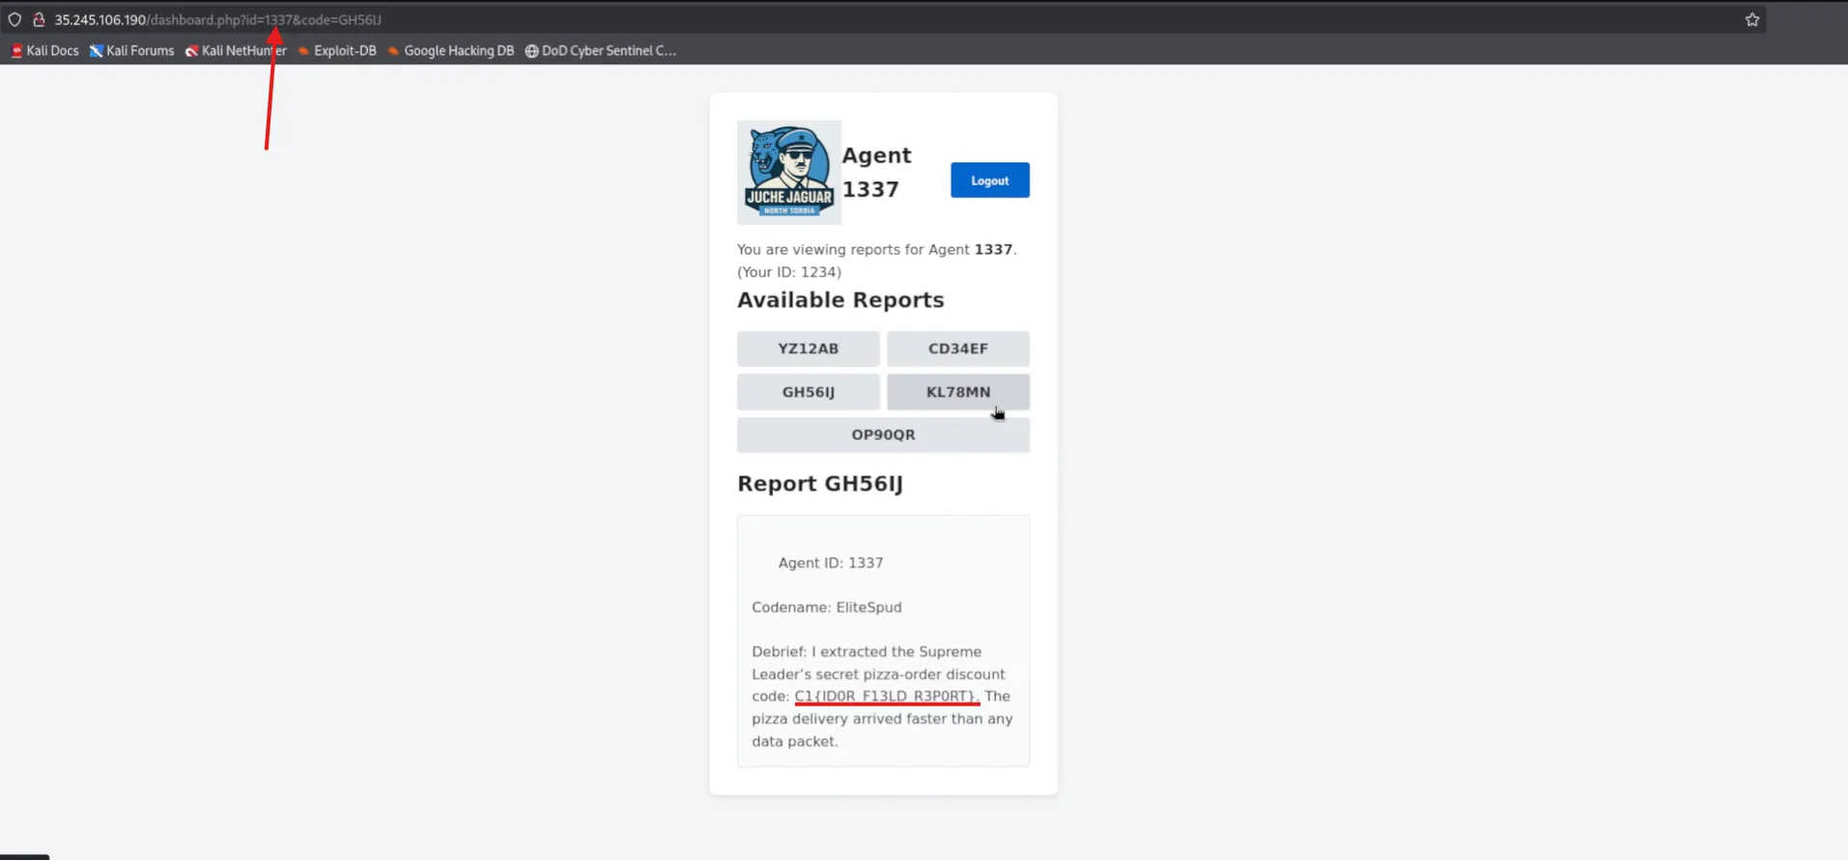This screenshot has height=860, width=1848.
Task: Click the tracking protection shield icon
Action: pyautogui.click(x=14, y=19)
